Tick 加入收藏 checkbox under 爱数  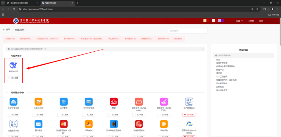[110, 115]
